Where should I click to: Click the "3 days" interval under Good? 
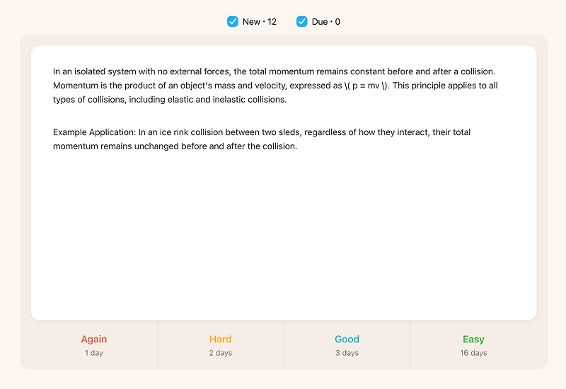347,353
